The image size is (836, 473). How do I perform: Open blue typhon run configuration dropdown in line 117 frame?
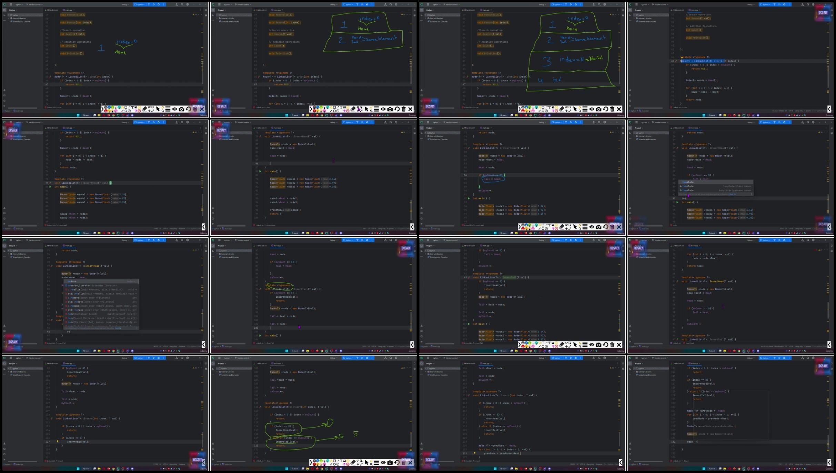pyautogui.click(x=139, y=358)
